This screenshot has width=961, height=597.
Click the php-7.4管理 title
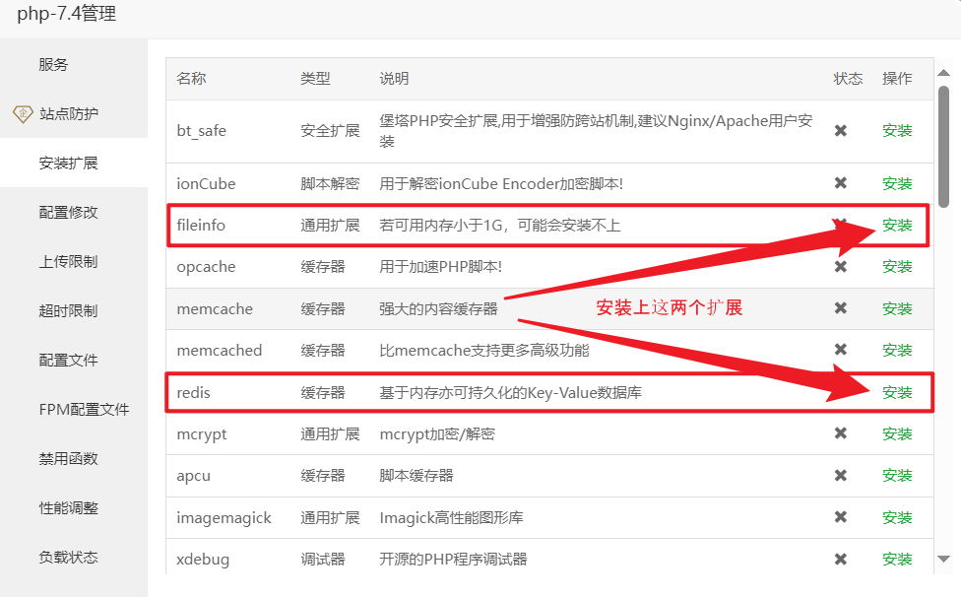(67, 14)
